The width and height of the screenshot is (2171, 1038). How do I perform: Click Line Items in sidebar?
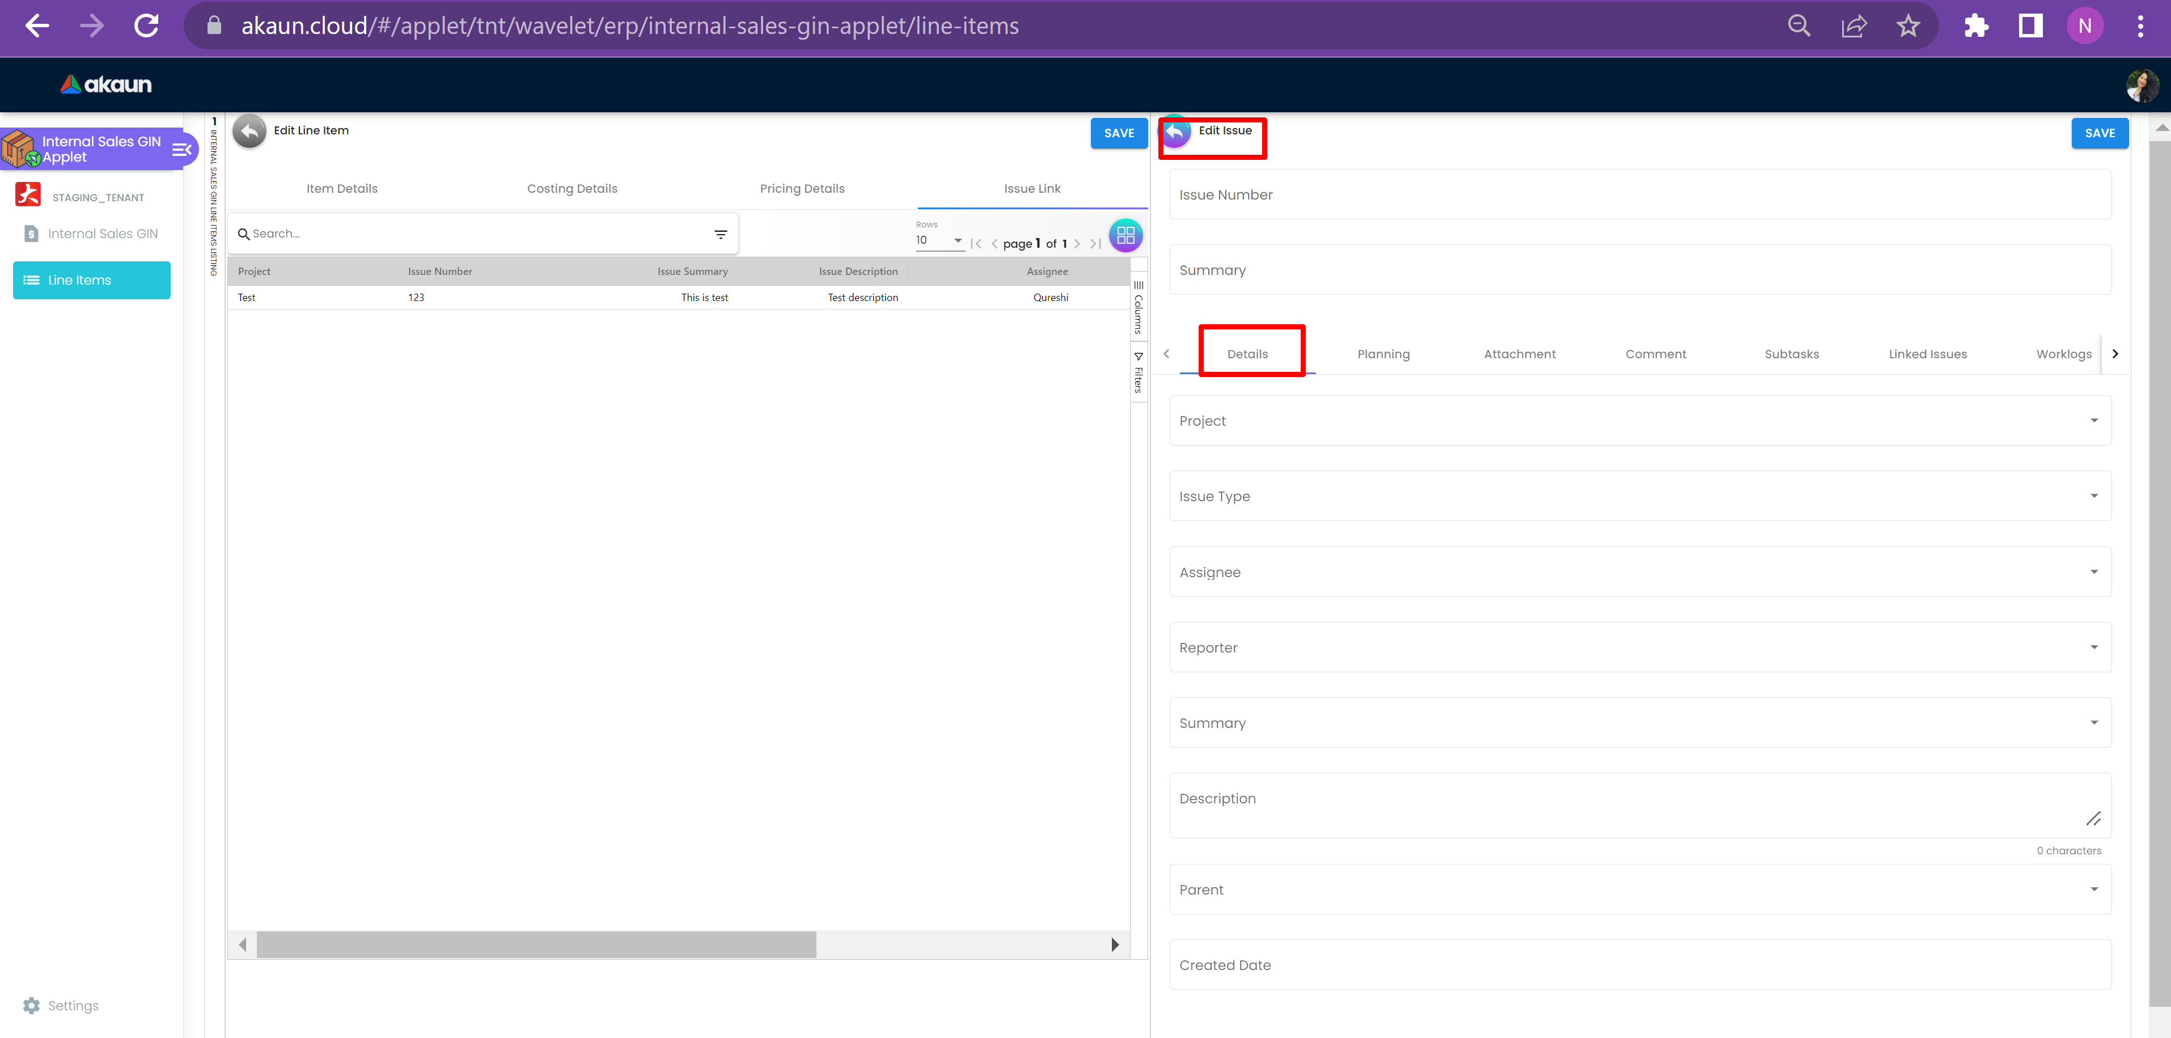pos(91,279)
